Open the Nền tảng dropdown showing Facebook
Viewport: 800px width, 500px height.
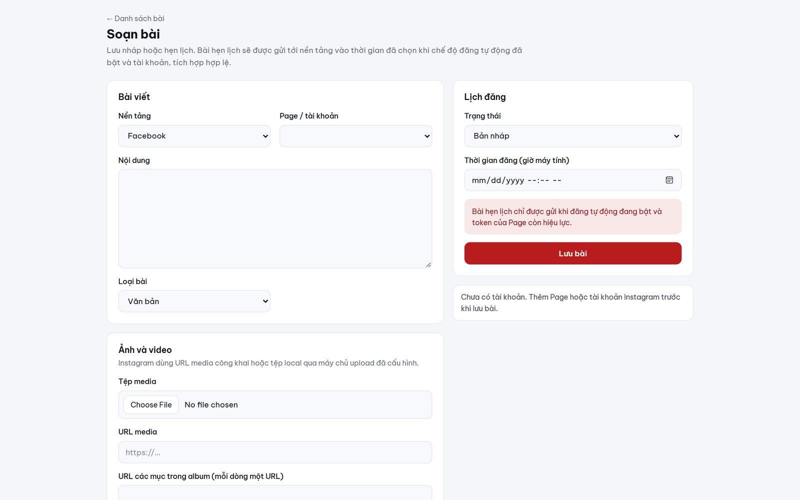point(194,136)
